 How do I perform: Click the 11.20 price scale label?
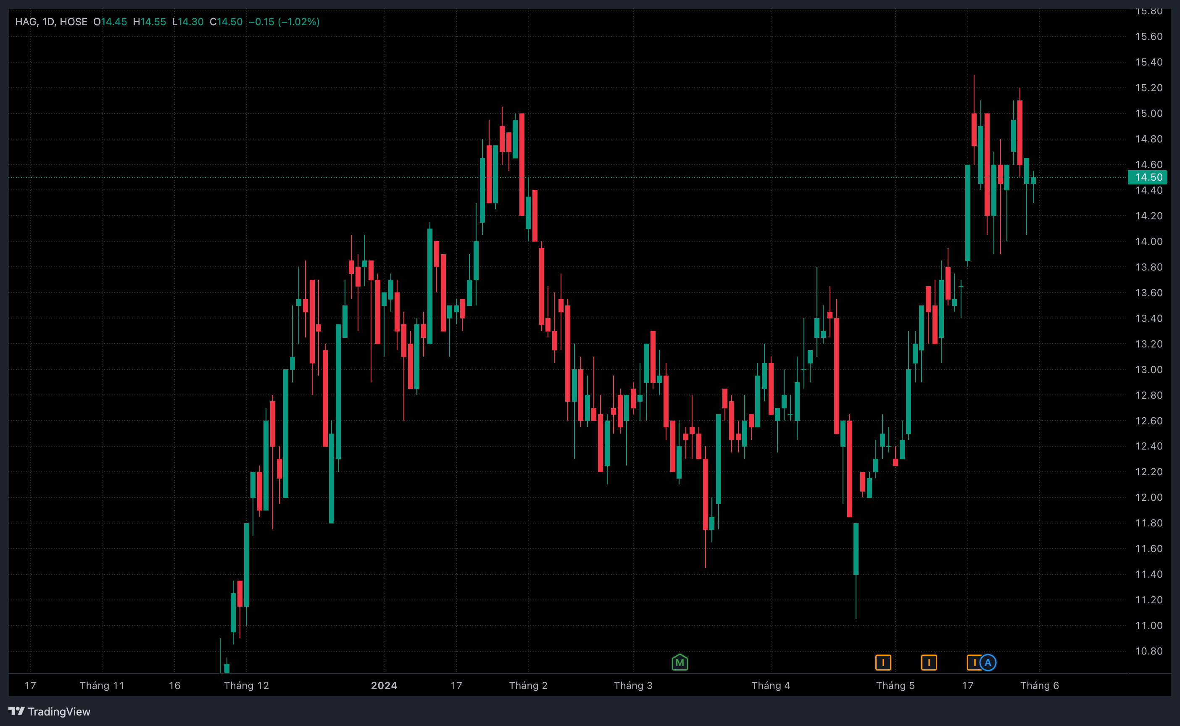coord(1149,600)
